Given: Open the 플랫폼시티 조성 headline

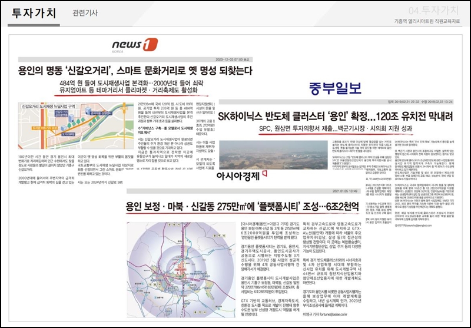Looking at the screenshot, I should 242,207.
